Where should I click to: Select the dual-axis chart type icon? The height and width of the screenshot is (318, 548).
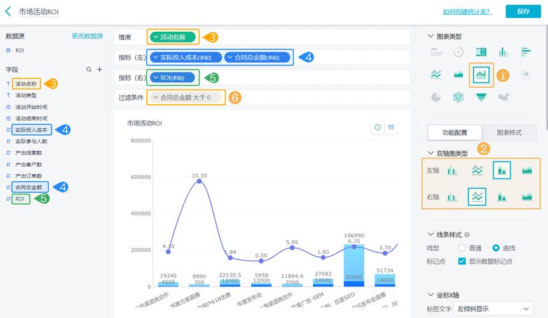coord(481,75)
